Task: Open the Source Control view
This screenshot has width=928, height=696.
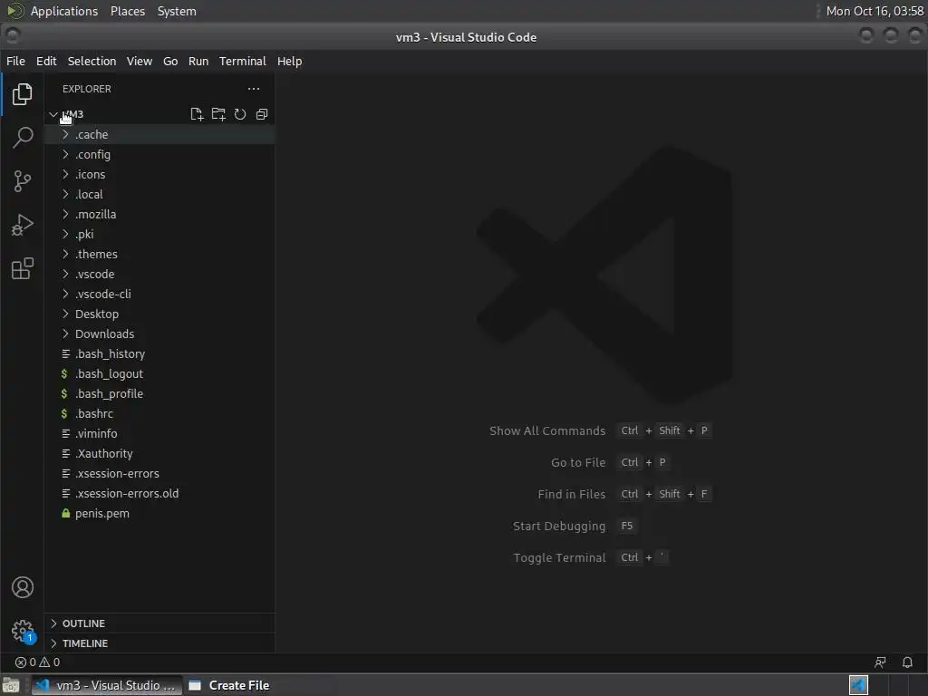Action: (x=23, y=181)
